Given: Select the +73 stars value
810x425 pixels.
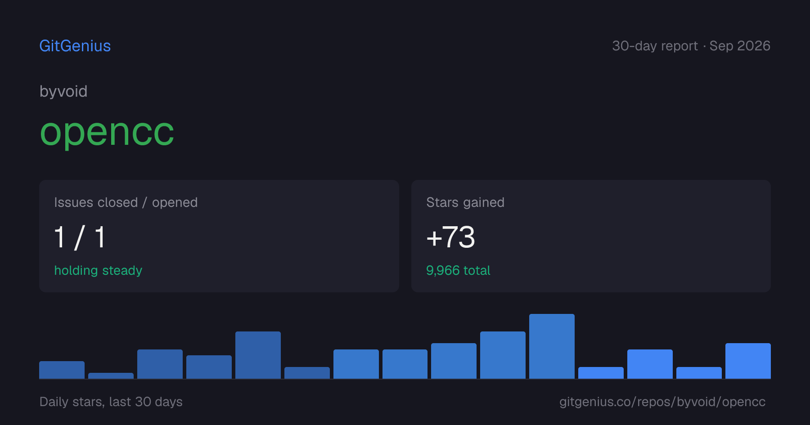Looking at the screenshot, I should click(450, 237).
